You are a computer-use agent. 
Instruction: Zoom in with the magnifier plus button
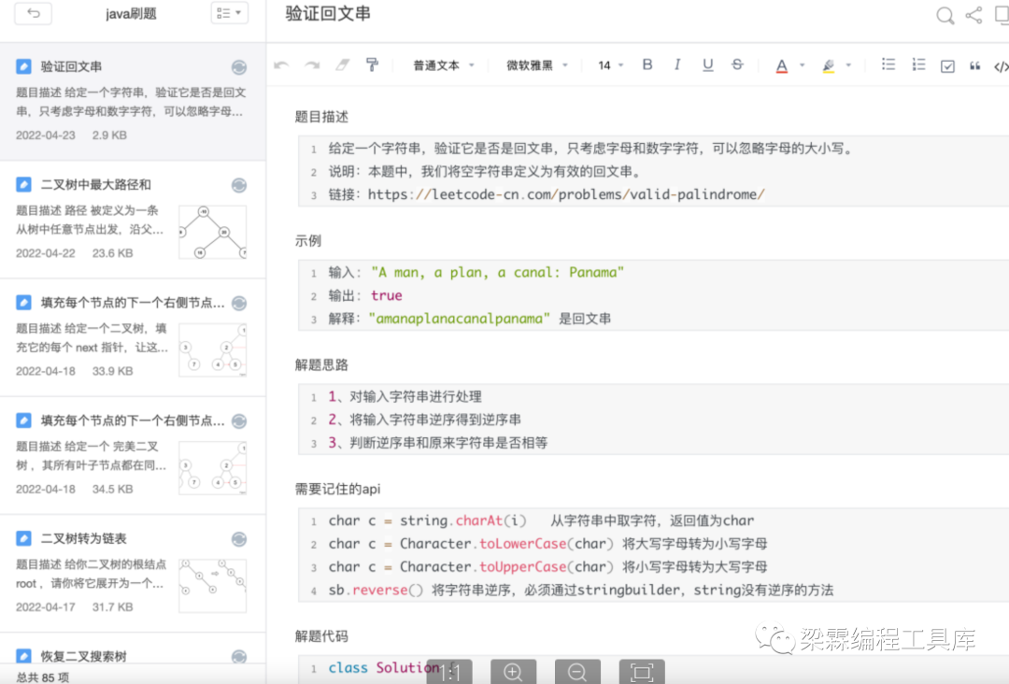coord(514,673)
